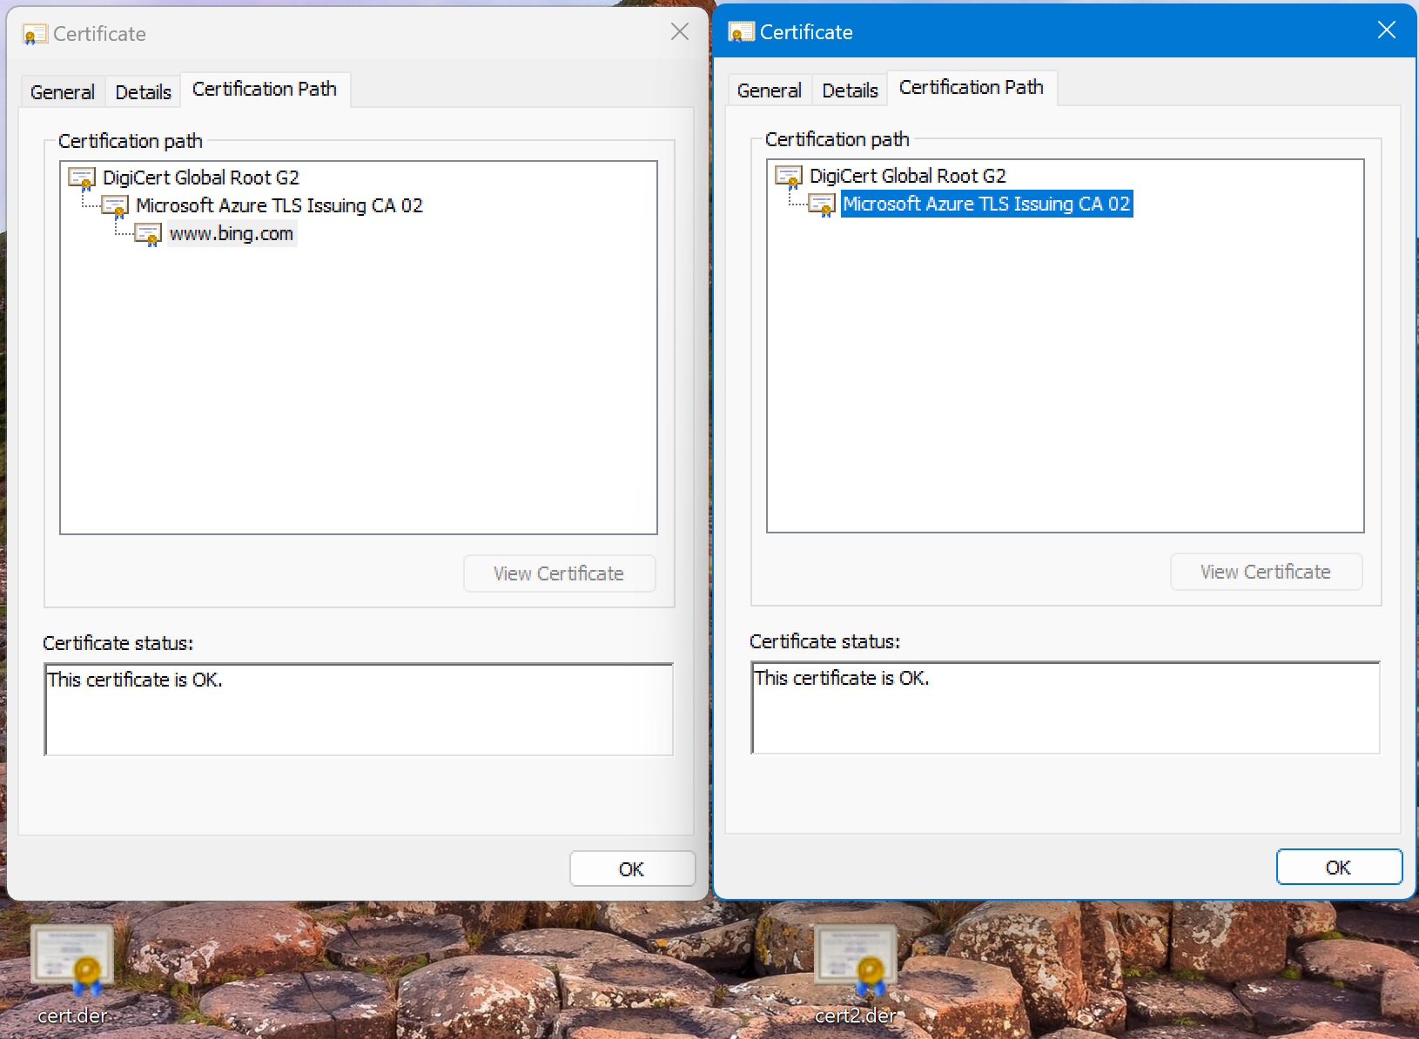The width and height of the screenshot is (1419, 1039).
Task: Click the Azure TLS Issuing CA icon in left window
Action: coord(115,206)
